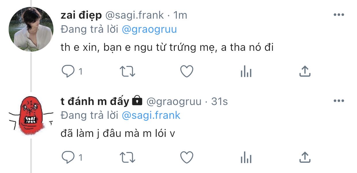Retweet the @graogruu tweet
The image size is (357, 173).
pyautogui.click(x=127, y=158)
